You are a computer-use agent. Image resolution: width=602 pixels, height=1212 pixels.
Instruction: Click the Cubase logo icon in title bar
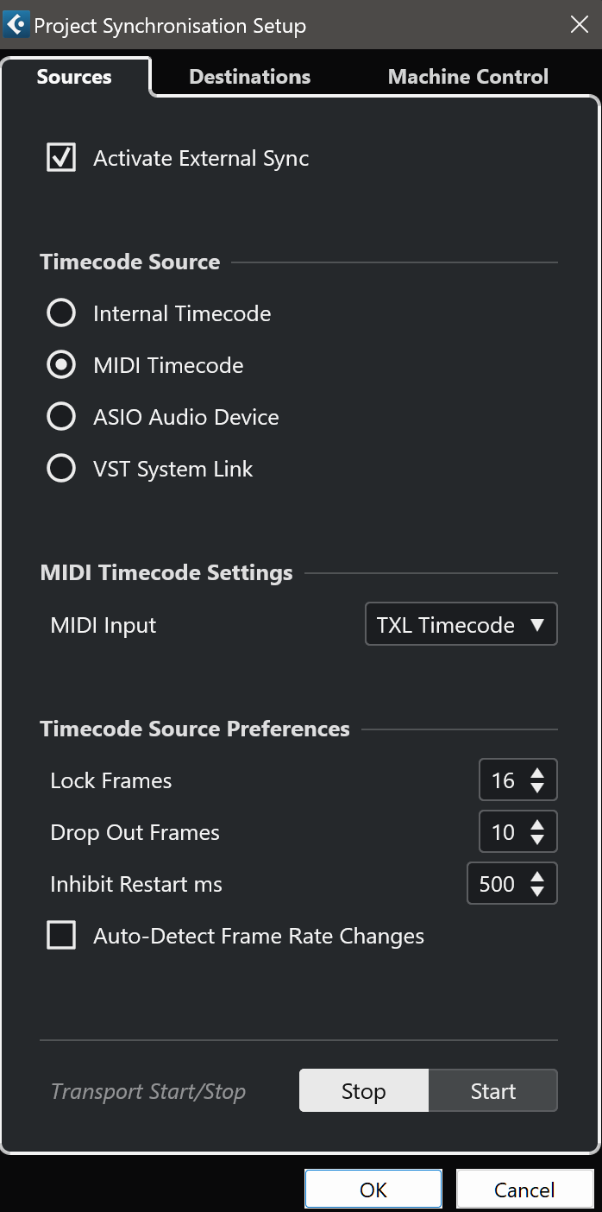16,25
